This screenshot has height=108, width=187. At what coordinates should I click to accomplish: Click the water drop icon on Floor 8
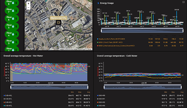13,3
